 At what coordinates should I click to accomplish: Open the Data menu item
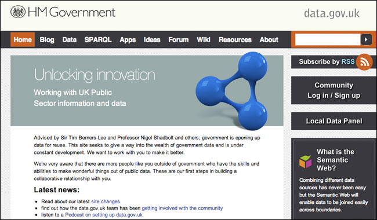tap(70, 39)
